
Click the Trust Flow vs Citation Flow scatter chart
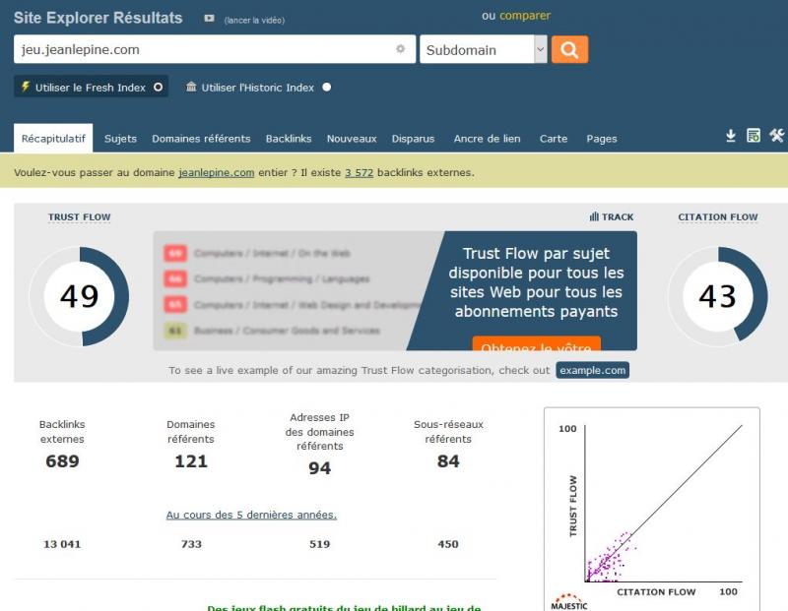tap(652, 507)
